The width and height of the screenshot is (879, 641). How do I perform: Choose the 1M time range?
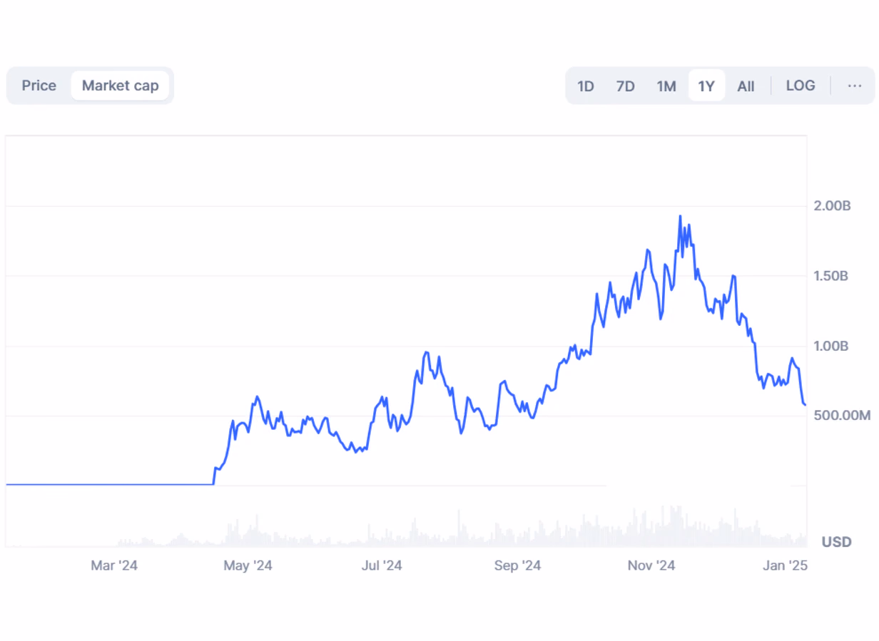(666, 86)
